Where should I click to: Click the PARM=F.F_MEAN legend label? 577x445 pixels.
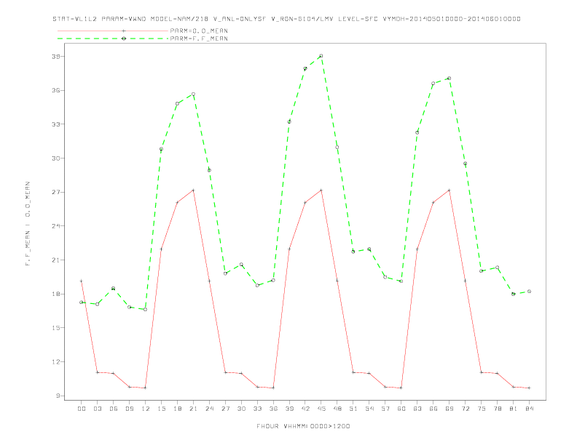(x=199, y=39)
